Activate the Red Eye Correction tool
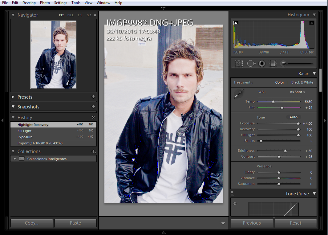This screenshot has width=328, height=235. coord(262,64)
